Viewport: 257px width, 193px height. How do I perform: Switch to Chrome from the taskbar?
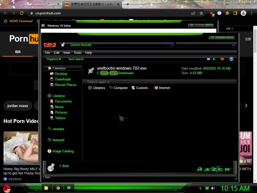(x=58, y=188)
